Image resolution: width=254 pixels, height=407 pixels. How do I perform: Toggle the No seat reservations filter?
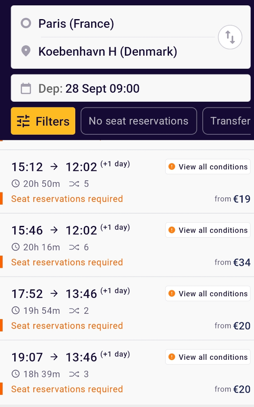138,121
